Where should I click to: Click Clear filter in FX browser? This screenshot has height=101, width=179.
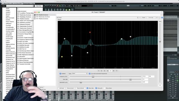tap(39, 6)
